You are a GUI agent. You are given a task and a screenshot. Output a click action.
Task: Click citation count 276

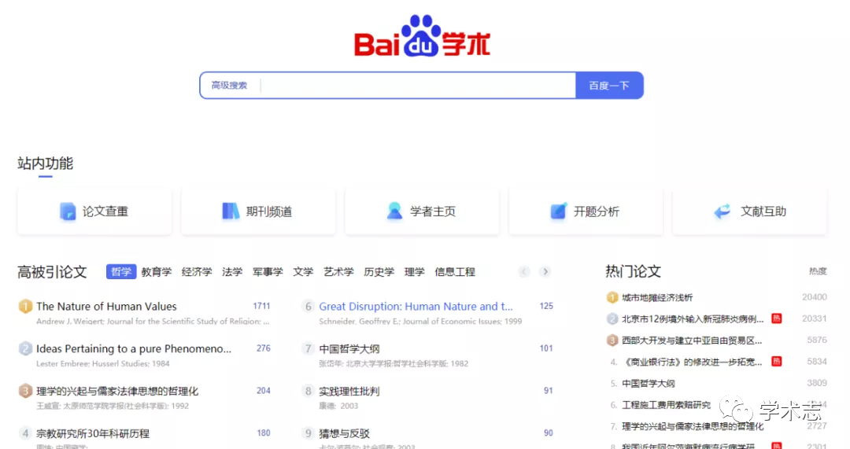point(264,348)
